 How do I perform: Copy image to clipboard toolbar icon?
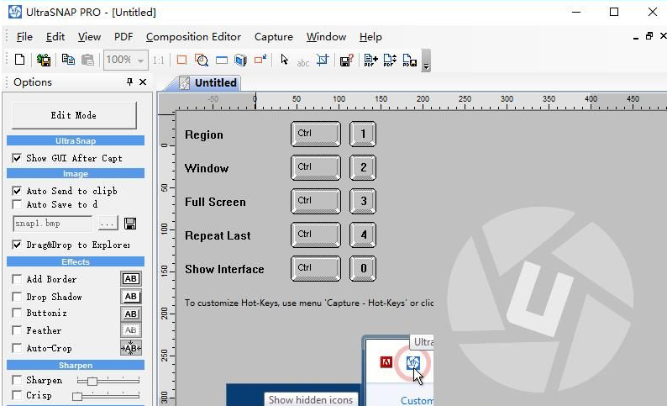(x=68, y=60)
